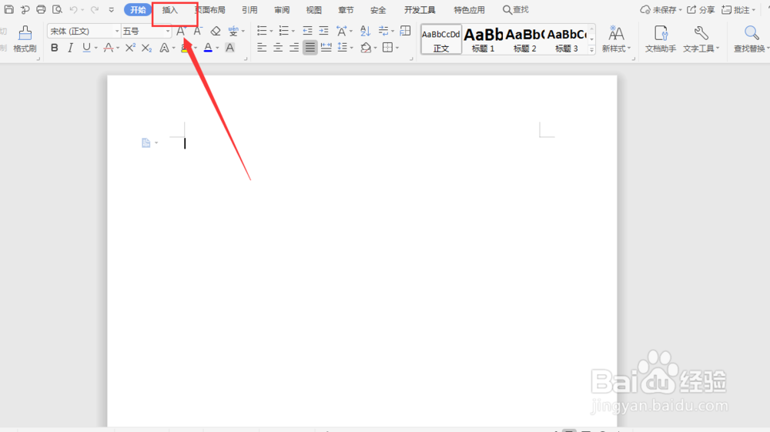Open the Section (章节) tab

point(346,9)
